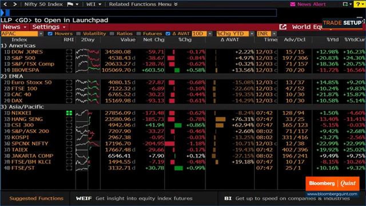The image size is (366, 206).
Task: Open the HANG SENG index link
Action: (x=27, y=119)
